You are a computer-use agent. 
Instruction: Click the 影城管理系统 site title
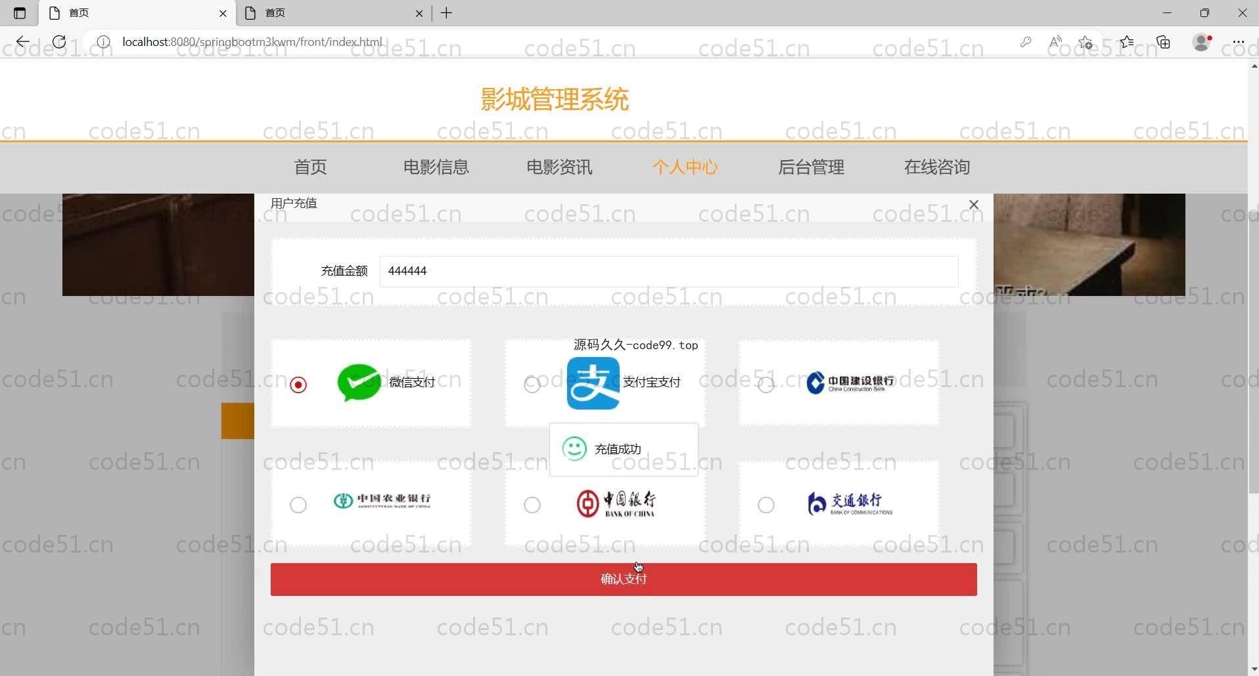[555, 100]
